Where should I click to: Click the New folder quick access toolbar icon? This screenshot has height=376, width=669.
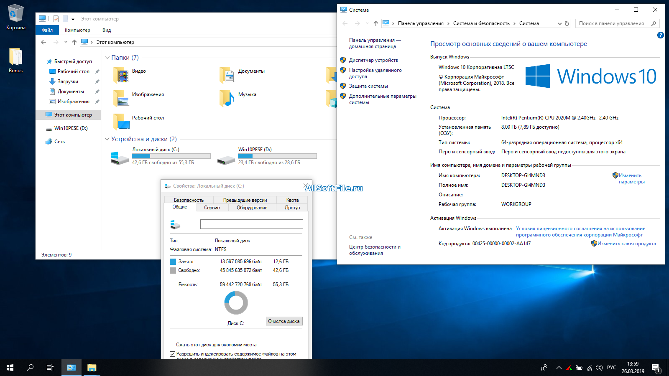(x=65, y=19)
